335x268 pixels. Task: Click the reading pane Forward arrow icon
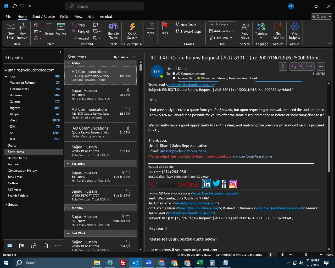pos(310,66)
